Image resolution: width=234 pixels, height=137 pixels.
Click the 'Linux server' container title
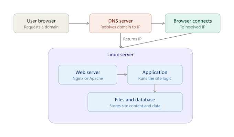tap(120, 54)
